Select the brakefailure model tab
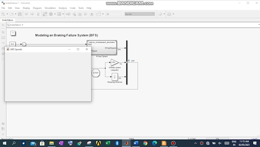The image size is (260, 147). (x=8, y=20)
